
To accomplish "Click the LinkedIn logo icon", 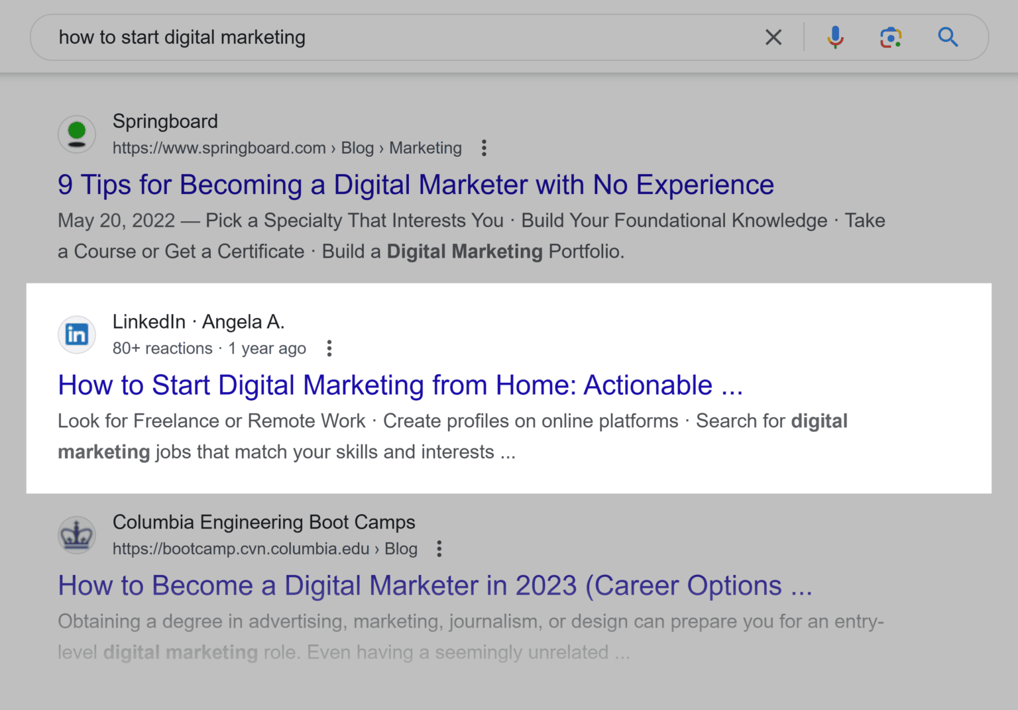I will [76, 334].
